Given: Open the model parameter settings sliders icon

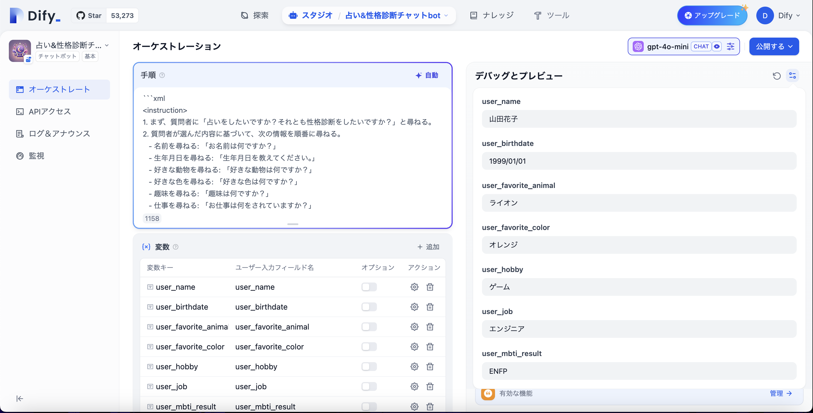Looking at the screenshot, I should pos(730,46).
